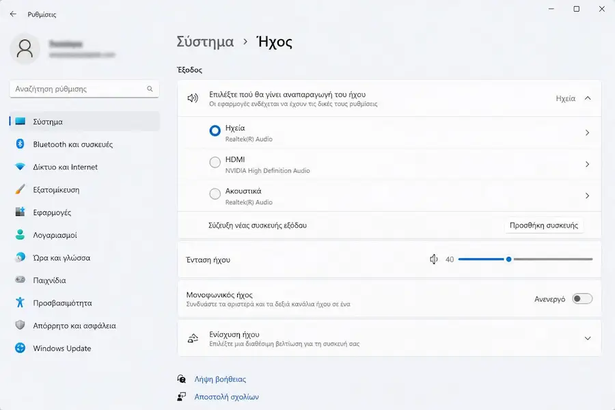Image resolution: width=615 pixels, height=410 pixels.
Task: Select the HDMI radio button
Action: pos(215,162)
